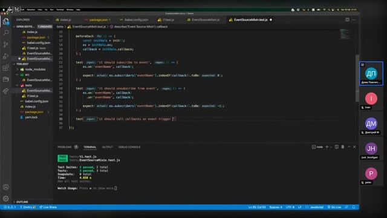Kill the terminal with trash icon
The height and width of the screenshot is (218, 387).
(343, 147)
